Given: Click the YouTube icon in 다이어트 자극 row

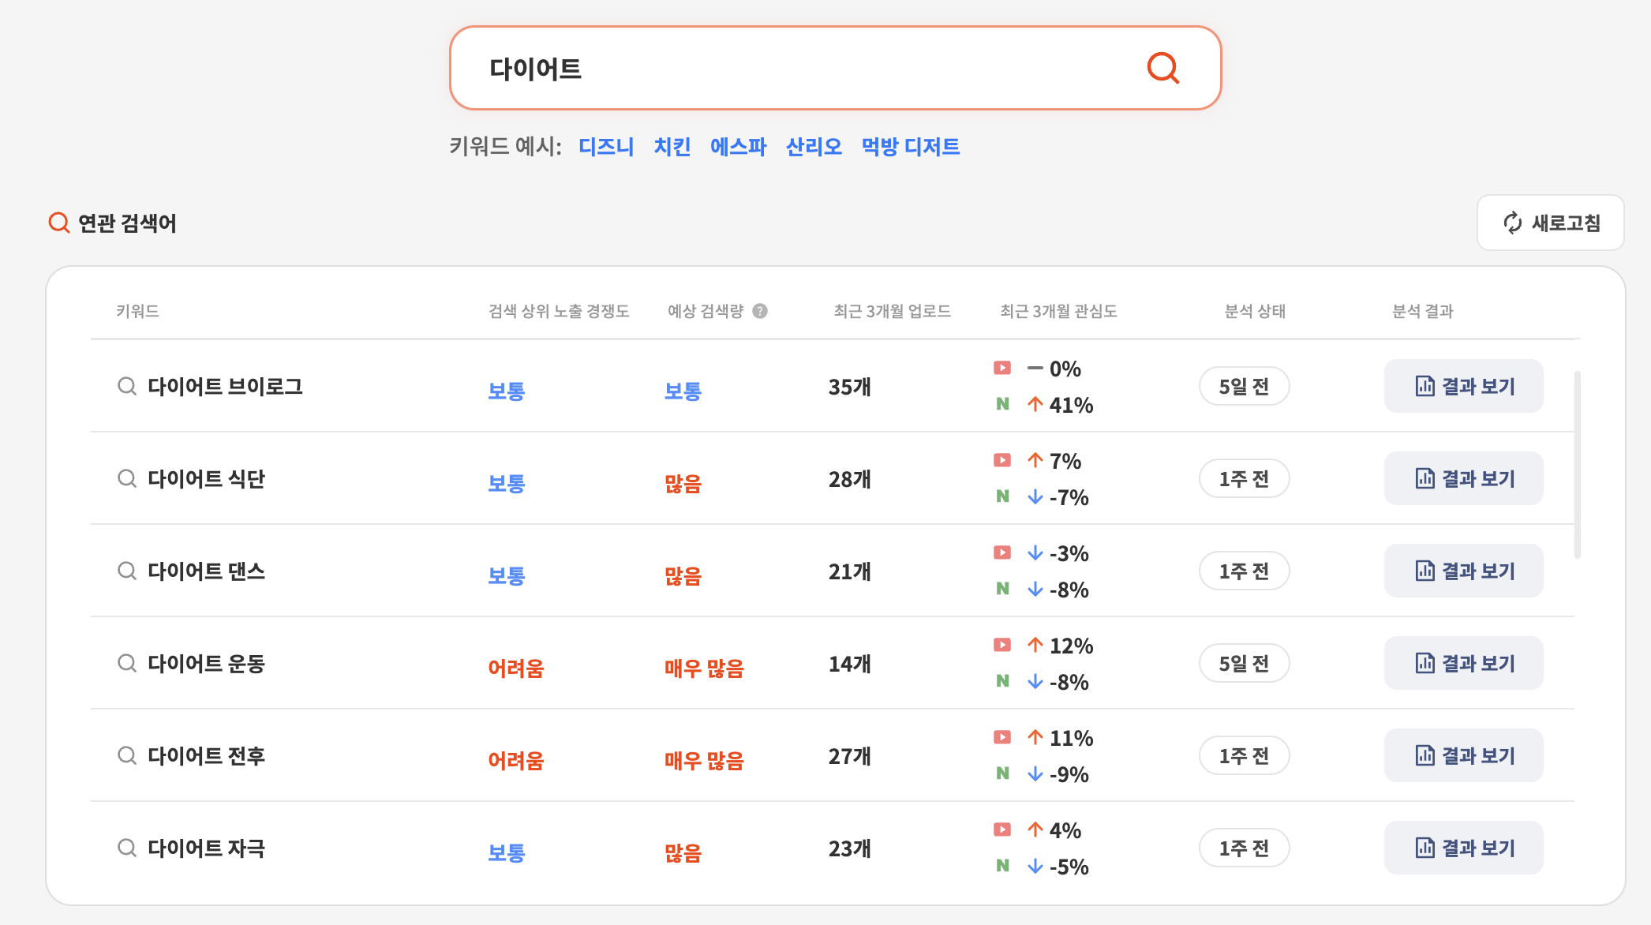Looking at the screenshot, I should pos(1002,830).
